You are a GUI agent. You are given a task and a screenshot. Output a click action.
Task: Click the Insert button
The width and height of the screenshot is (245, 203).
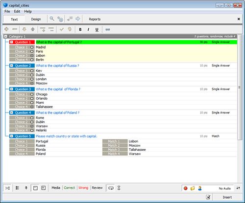pyautogui.click(x=227, y=197)
